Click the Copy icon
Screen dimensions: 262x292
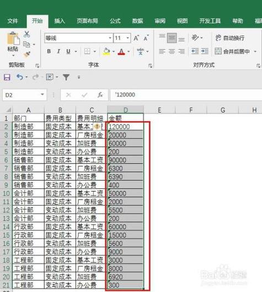pos(26,44)
